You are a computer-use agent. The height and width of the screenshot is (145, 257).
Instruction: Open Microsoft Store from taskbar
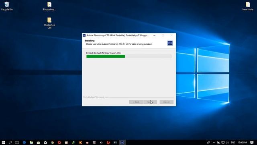[x=38, y=143]
